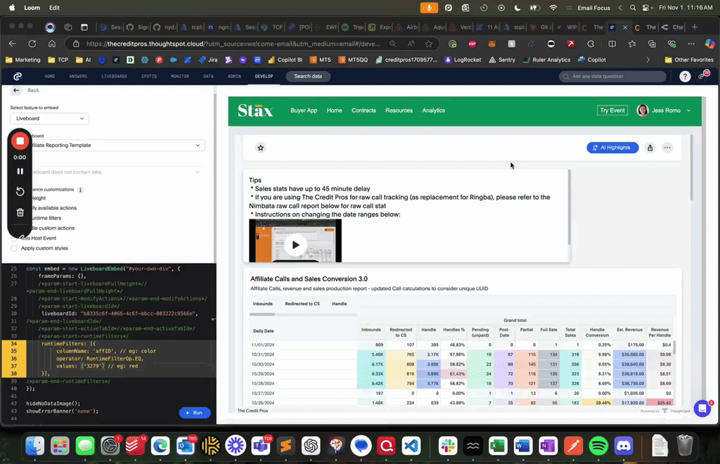Click the AI Highlights button
Viewport: 720px width, 464px height.
[612, 148]
